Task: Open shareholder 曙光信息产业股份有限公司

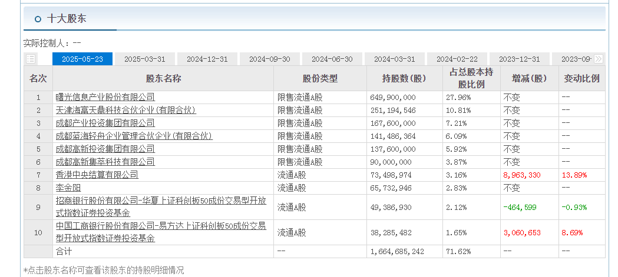Action: coord(105,97)
